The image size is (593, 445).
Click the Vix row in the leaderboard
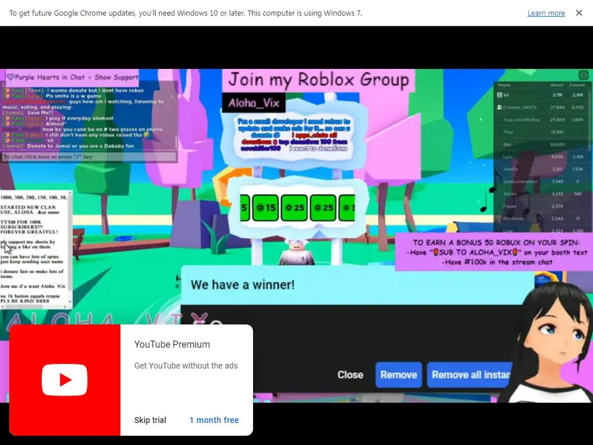click(541, 95)
